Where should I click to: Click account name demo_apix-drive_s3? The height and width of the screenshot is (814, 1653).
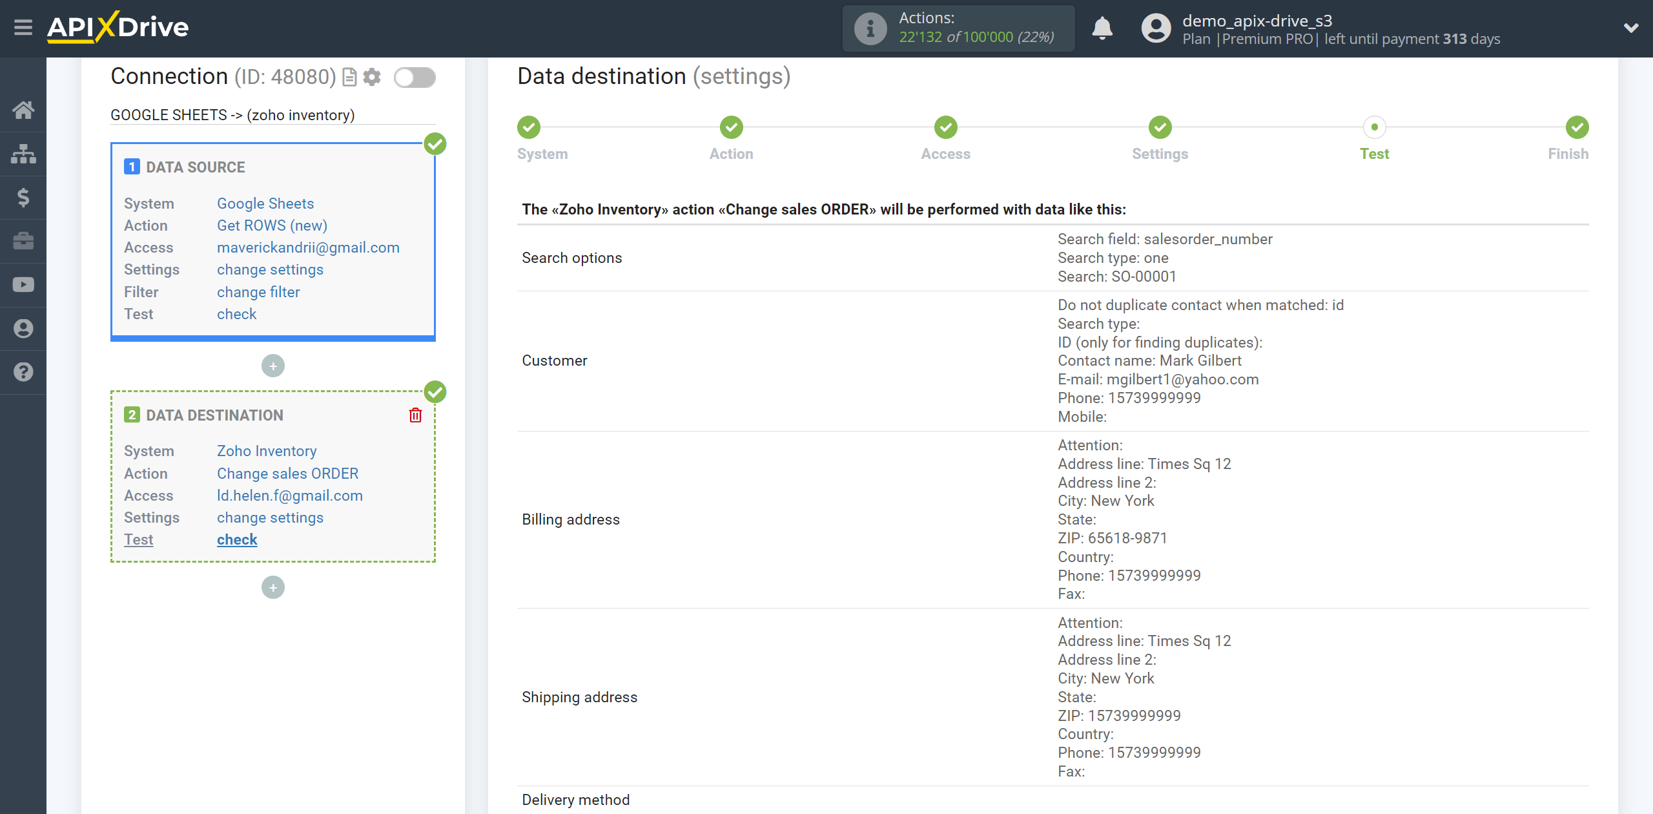coord(1257,21)
